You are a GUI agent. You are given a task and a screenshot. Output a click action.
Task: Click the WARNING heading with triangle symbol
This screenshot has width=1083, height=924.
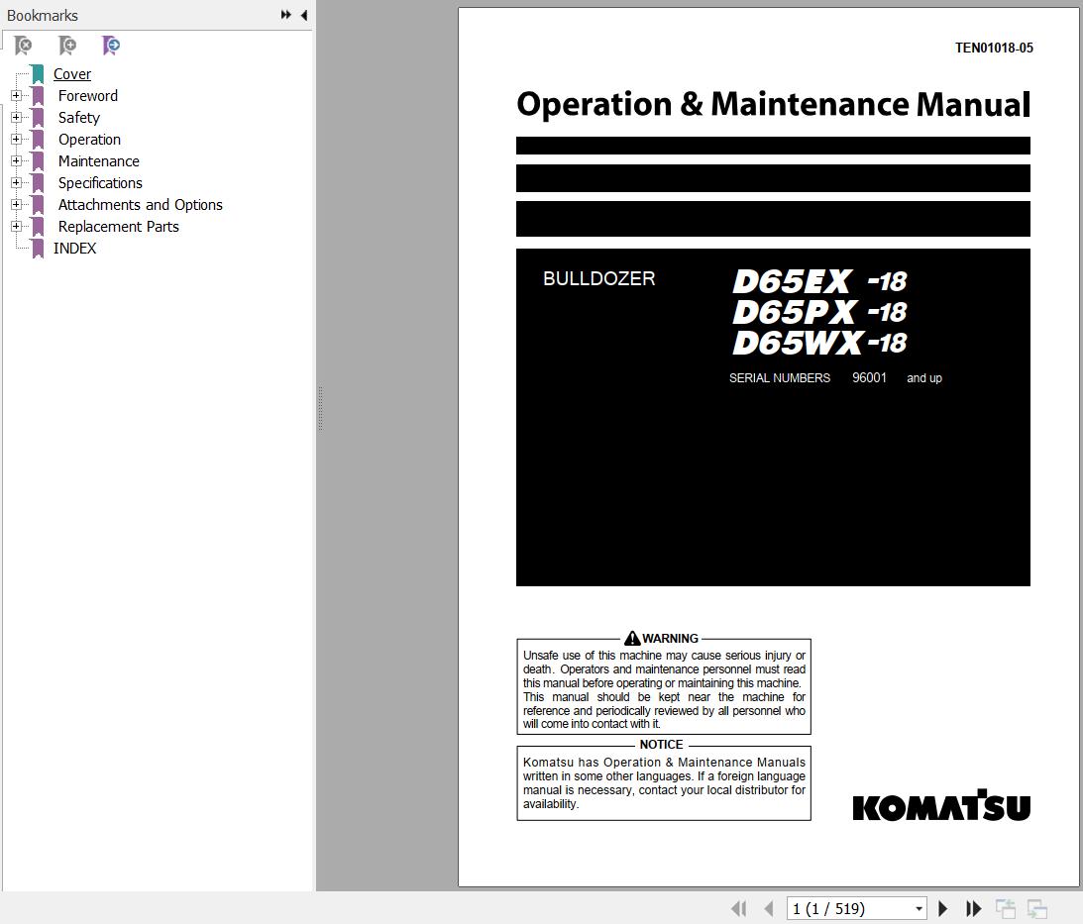pyautogui.click(x=661, y=638)
